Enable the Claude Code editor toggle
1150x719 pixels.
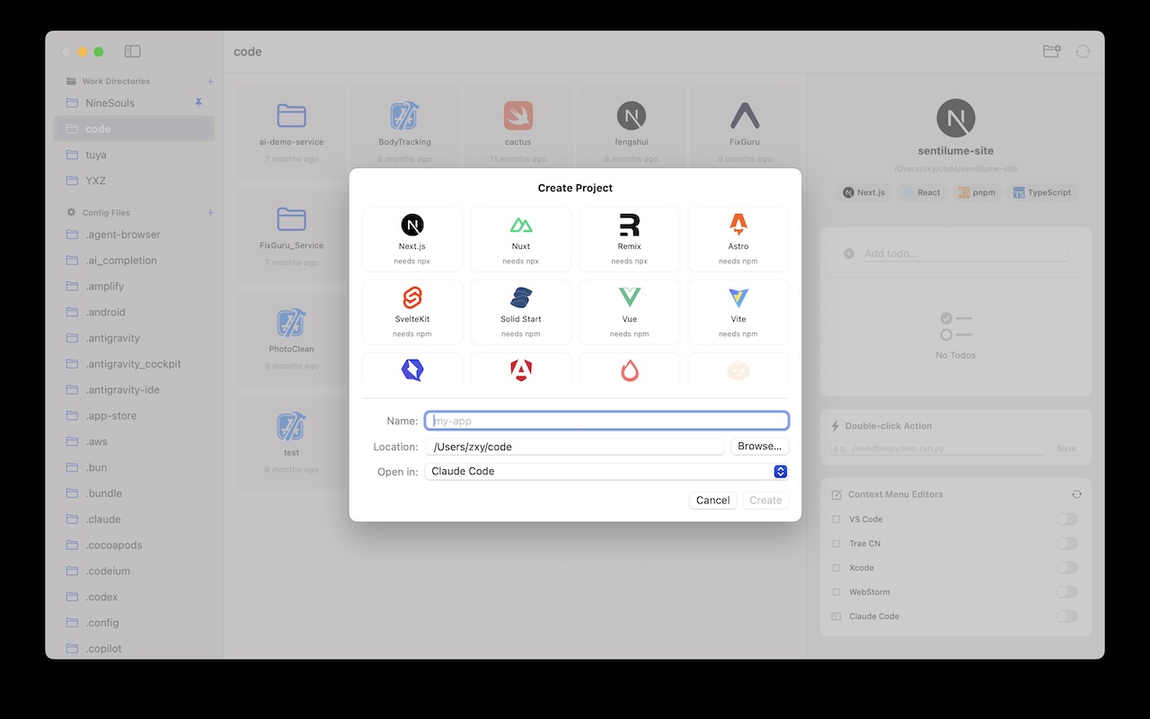pyautogui.click(x=1066, y=617)
